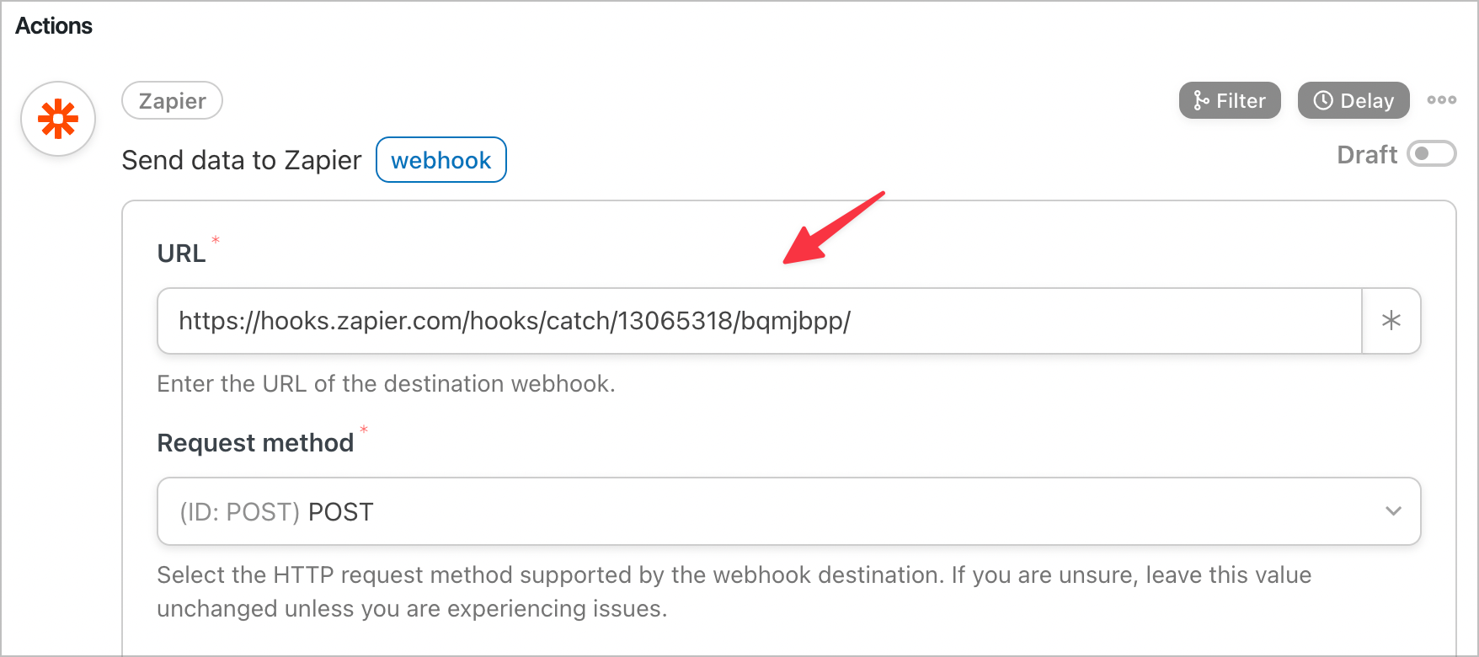
Task: Toggle the action out of Draft mode
Action: click(1432, 154)
